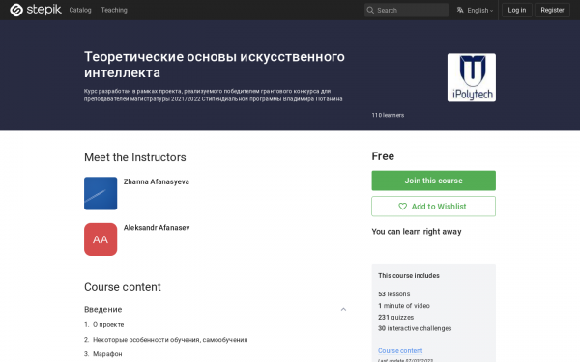Click the Register button

pyautogui.click(x=552, y=10)
